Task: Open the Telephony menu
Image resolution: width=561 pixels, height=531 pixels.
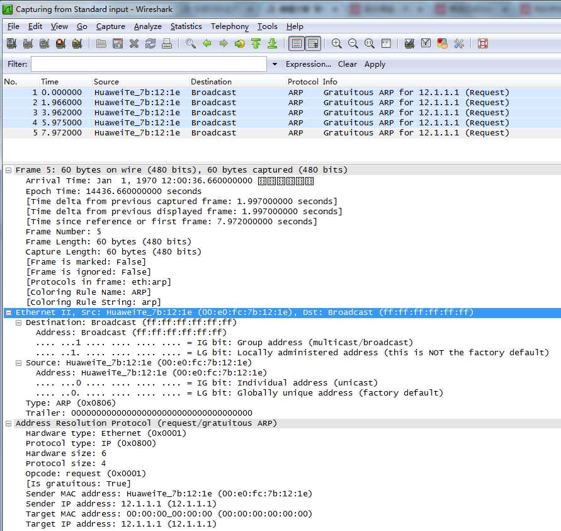Action: coord(230,26)
